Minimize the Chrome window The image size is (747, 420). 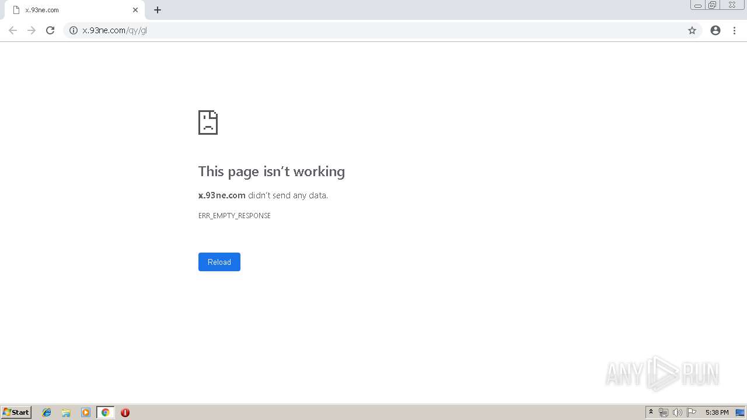pos(698,5)
